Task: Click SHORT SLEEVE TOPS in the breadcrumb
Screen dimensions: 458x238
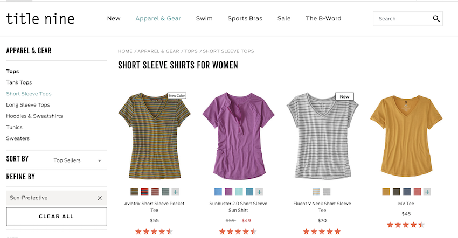Action: coord(228,51)
